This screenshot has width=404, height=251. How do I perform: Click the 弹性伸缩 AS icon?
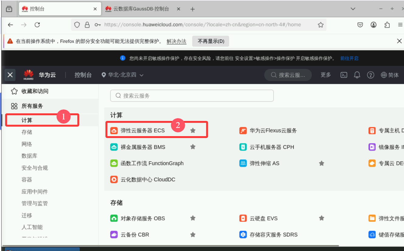coord(243,163)
